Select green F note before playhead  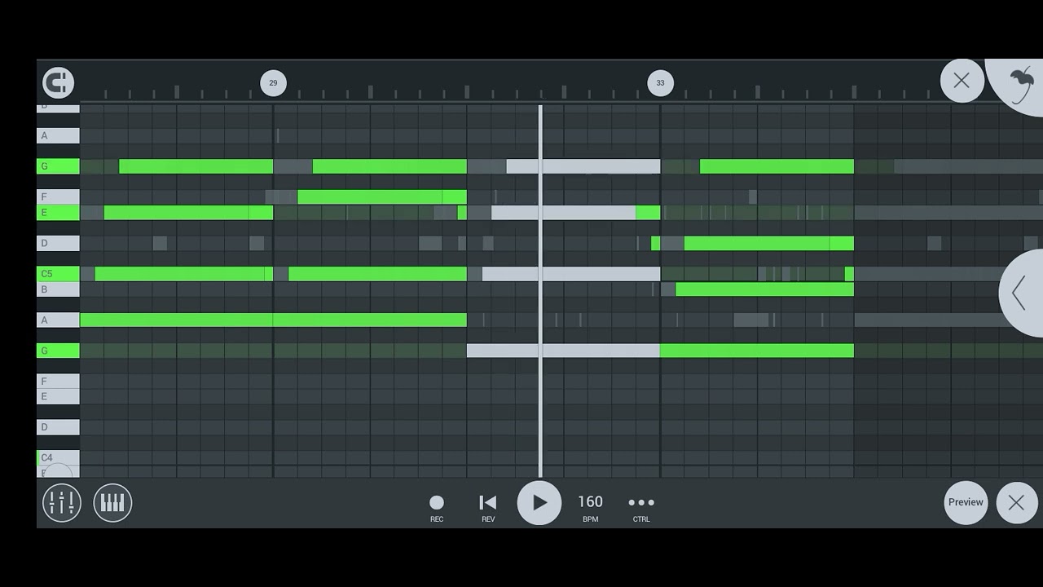pos(382,196)
